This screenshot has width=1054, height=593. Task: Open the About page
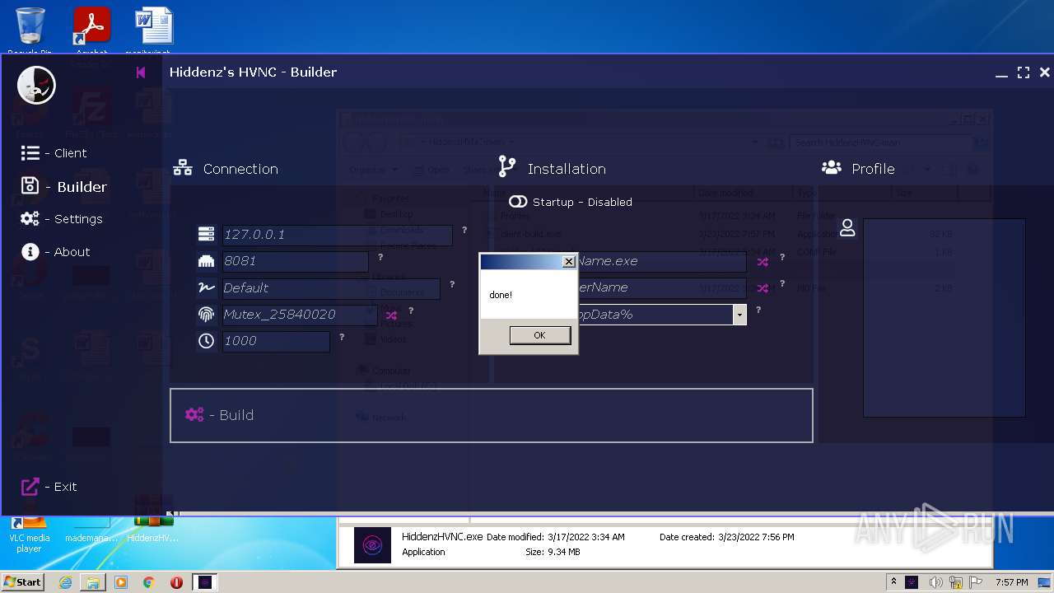point(55,252)
